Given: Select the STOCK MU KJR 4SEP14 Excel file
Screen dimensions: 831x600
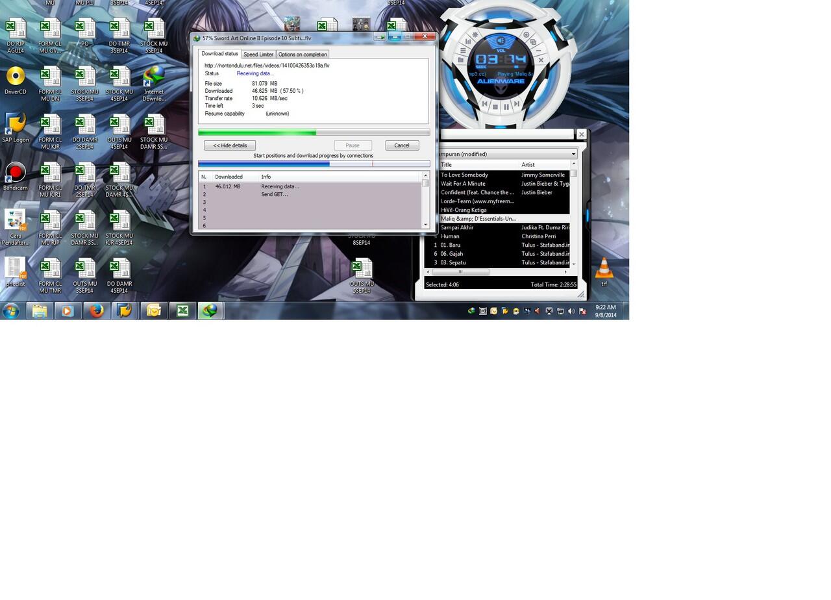Looking at the screenshot, I should 119,227.
